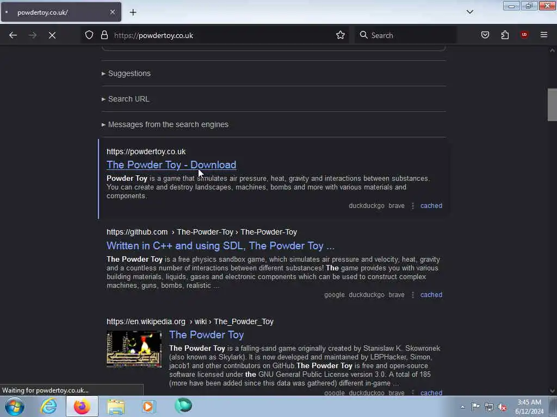Open more options for powdertoy.co.uk result
Image resolution: width=557 pixels, height=417 pixels.
pyautogui.click(x=412, y=206)
